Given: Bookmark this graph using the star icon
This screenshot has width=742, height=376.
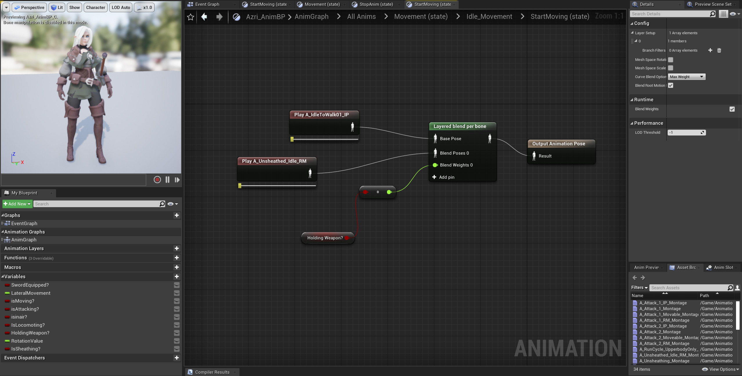Looking at the screenshot, I should (190, 17).
